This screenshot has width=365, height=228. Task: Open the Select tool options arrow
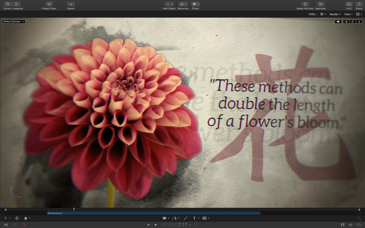click(10, 218)
